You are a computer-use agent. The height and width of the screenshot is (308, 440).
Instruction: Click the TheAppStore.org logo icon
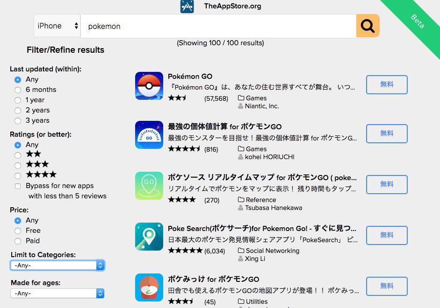click(x=187, y=6)
